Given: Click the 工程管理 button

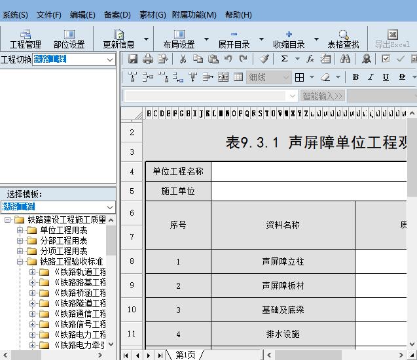Looking at the screenshot, I should click(x=26, y=39).
